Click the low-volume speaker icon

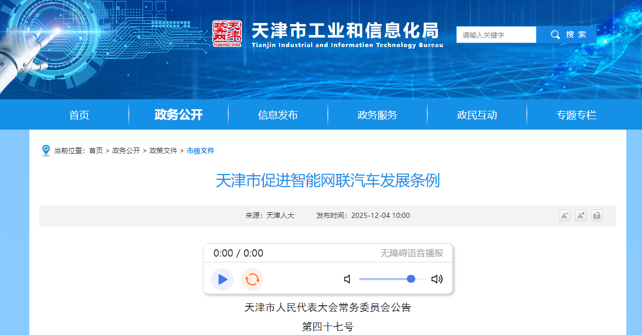347,279
